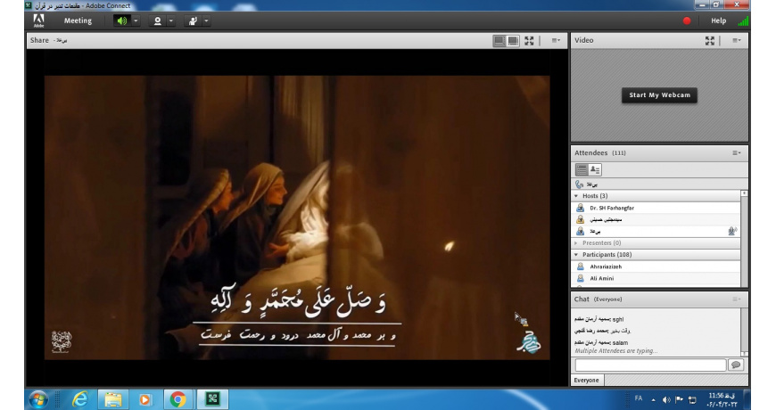Toggle the webcam icon in the top bar
Image resolution: width=776 pixels, height=410 pixels.
pos(157,20)
